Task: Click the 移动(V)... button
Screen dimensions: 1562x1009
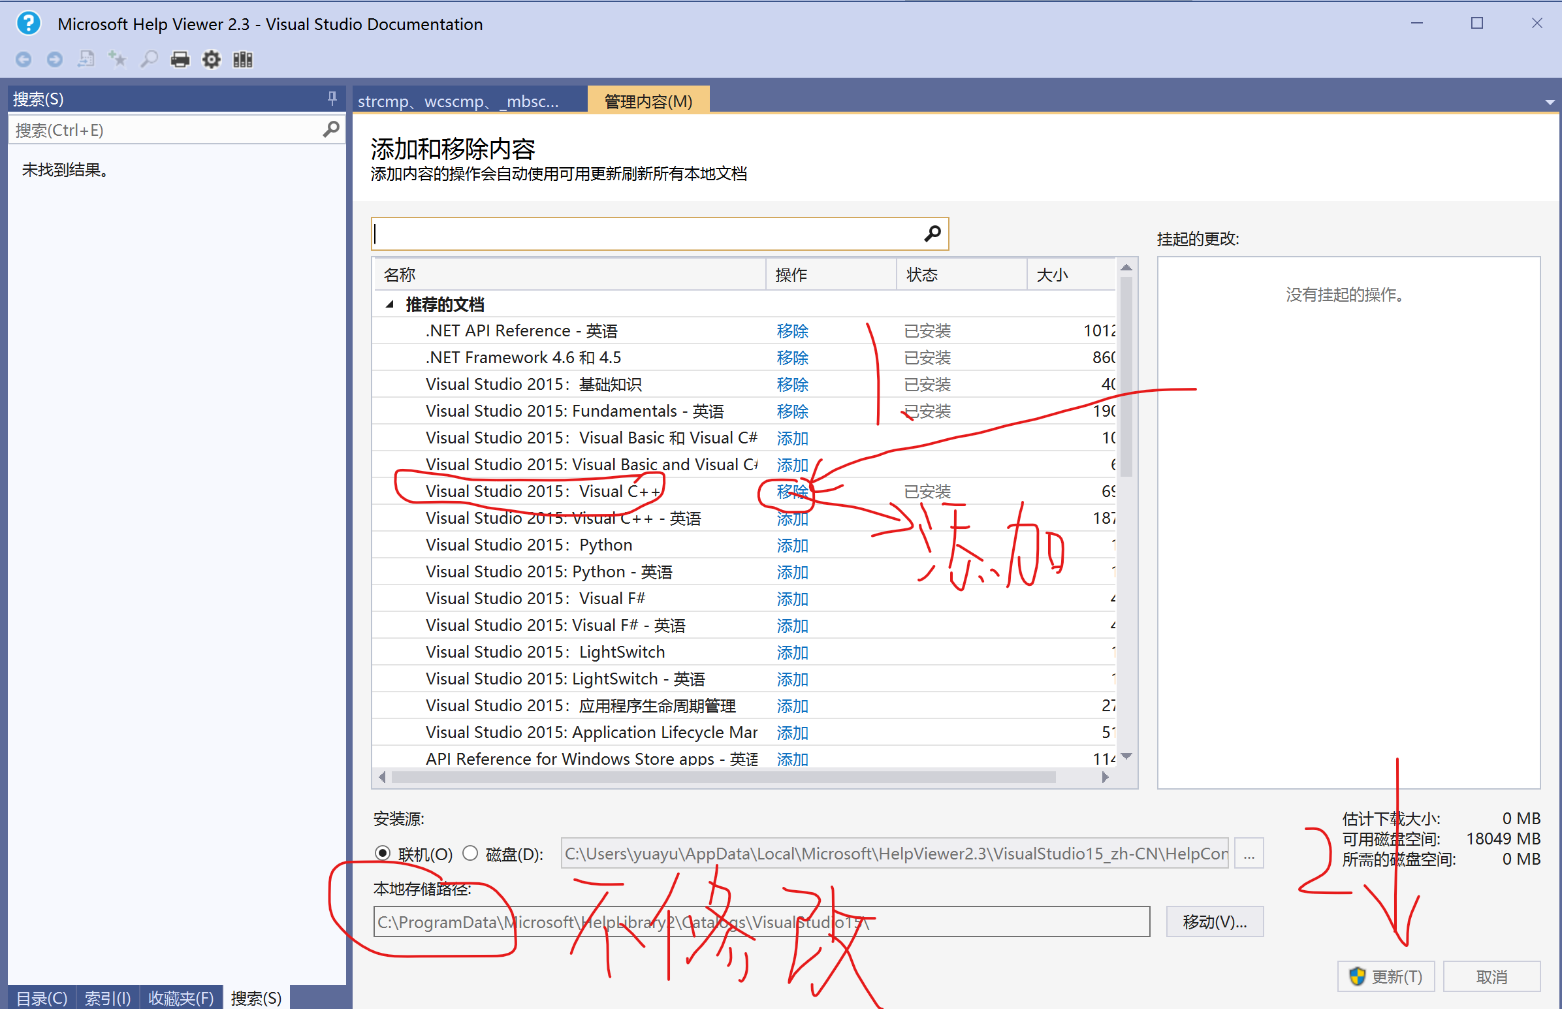Action: pyautogui.click(x=1213, y=922)
